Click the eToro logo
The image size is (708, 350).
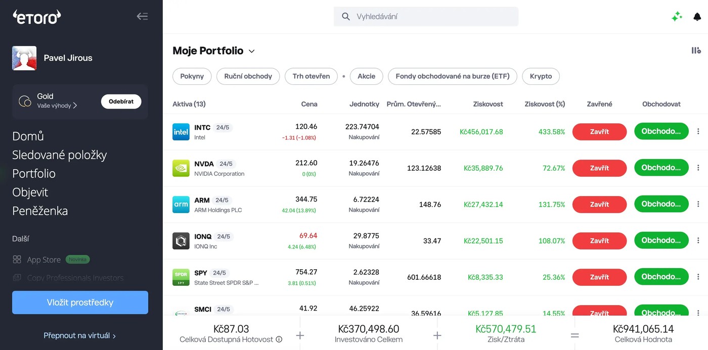tap(36, 17)
